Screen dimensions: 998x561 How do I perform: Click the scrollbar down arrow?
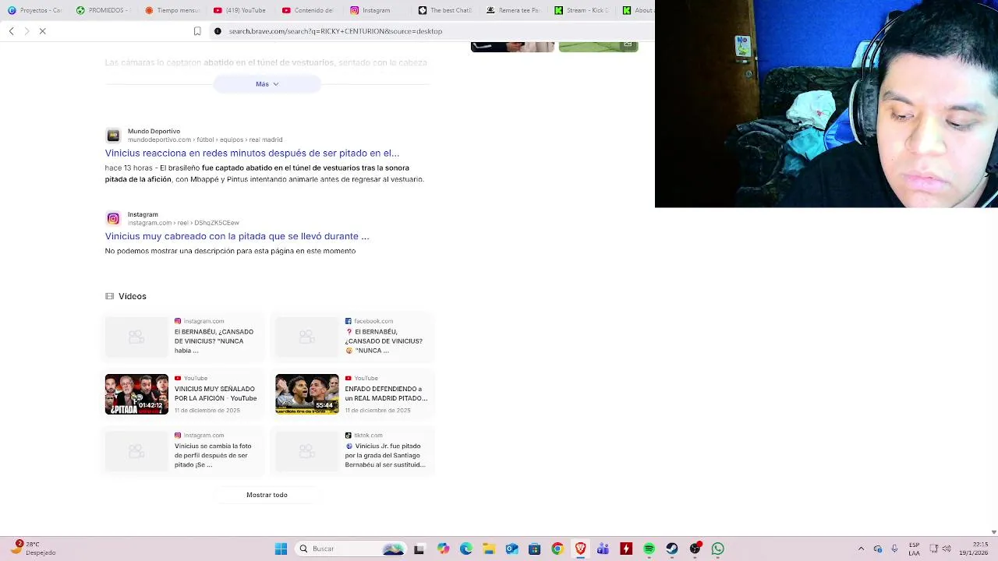(993, 532)
